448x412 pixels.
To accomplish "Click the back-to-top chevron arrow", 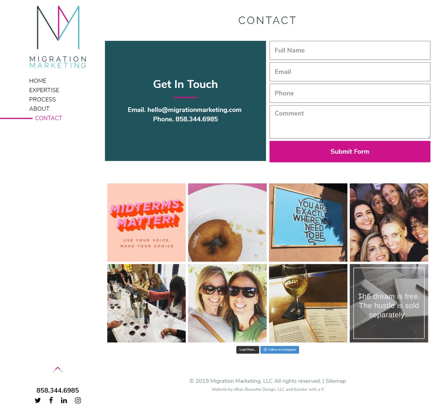I will click(x=58, y=370).
